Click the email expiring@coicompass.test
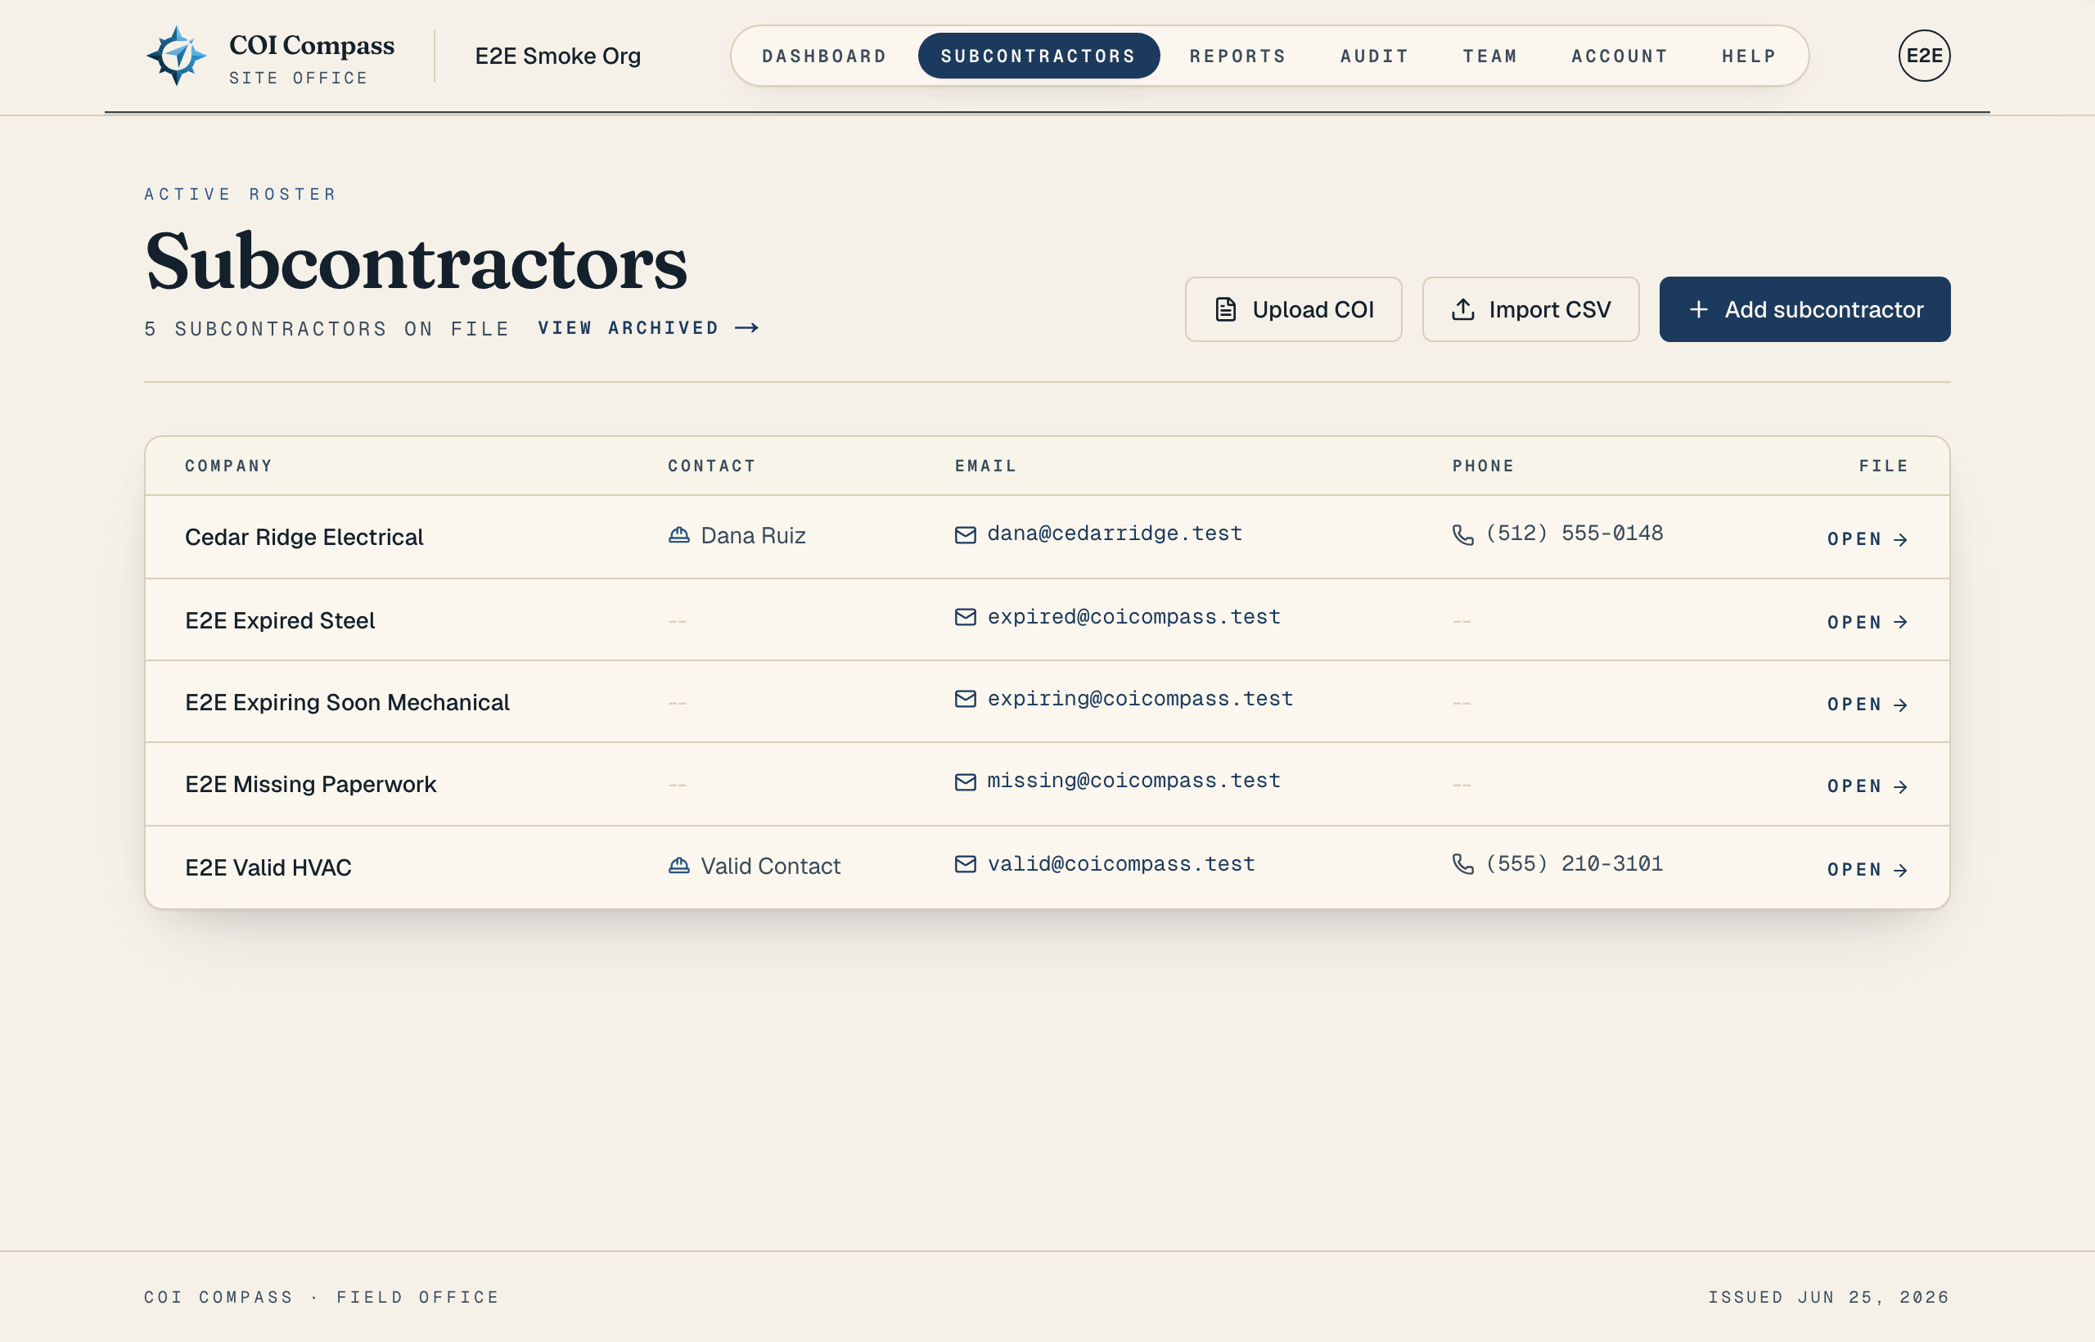 coord(1140,699)
